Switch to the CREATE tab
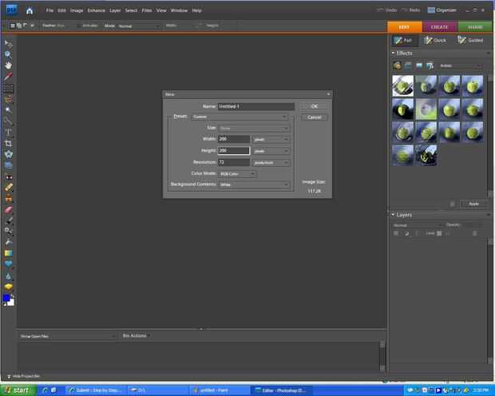The width and height of the screenshot is (495, 396). point(439,27)
